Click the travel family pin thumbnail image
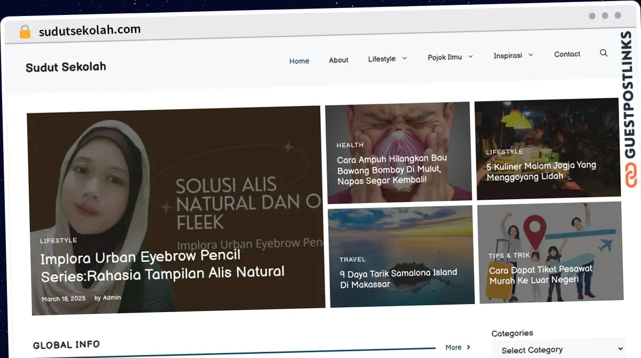The height and width of the screenshot is (358, 641). point(550,252)
